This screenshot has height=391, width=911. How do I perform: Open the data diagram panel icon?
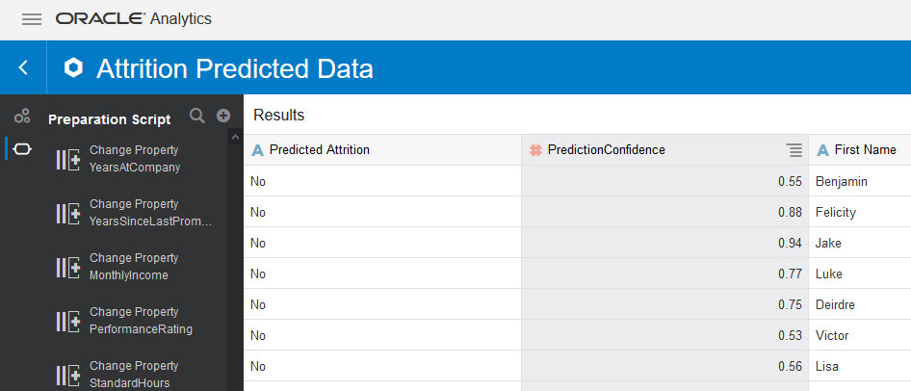click(22, 117)
